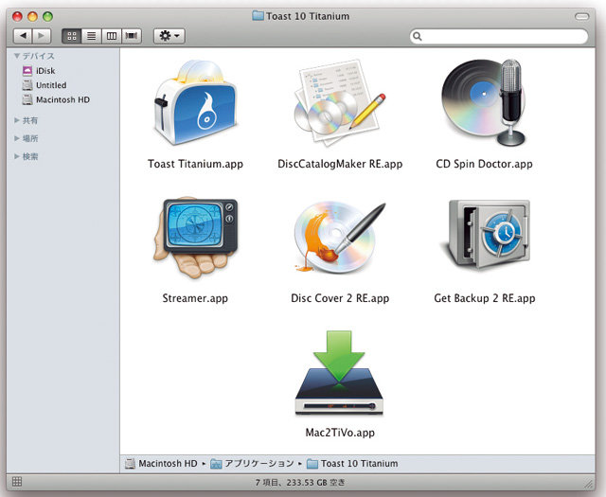606x497 pixels.
Task: Go forward with the right arrow button
Action: pos(42,36)
